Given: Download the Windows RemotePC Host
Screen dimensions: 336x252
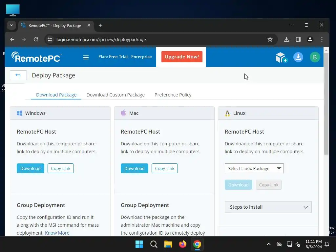Looking at the screenshot, I should click(31, 168).
